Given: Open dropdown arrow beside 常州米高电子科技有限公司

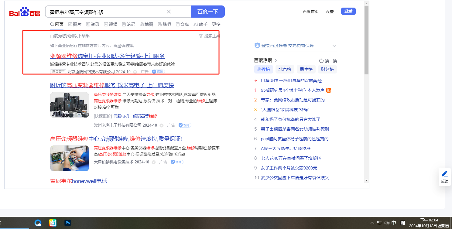Looking at the screenshot, I should 162,125.
